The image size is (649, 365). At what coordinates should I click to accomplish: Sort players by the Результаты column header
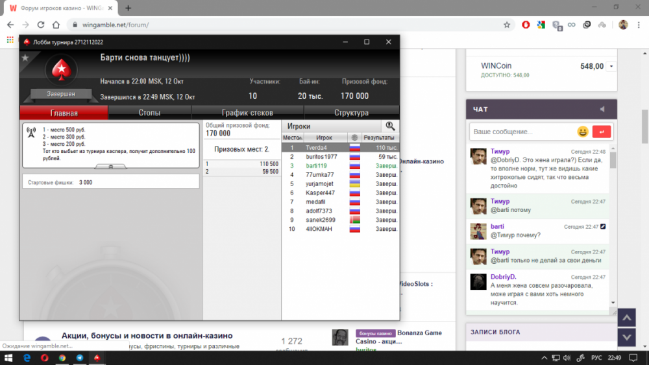click(x=379, y=137)
